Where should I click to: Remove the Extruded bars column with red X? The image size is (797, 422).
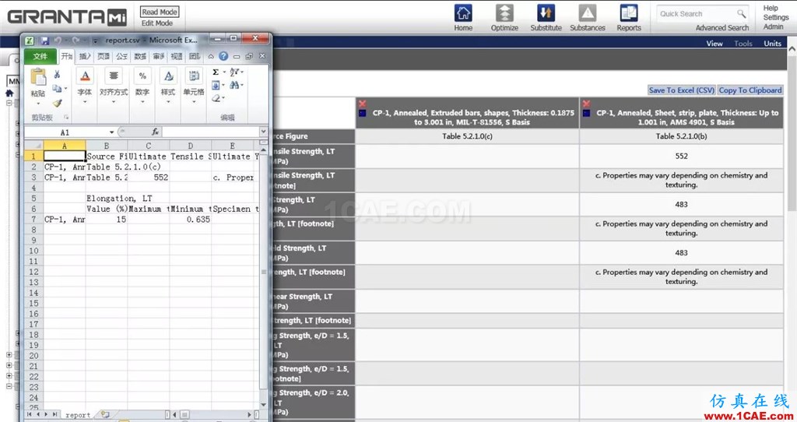click(x=363, y=104)
